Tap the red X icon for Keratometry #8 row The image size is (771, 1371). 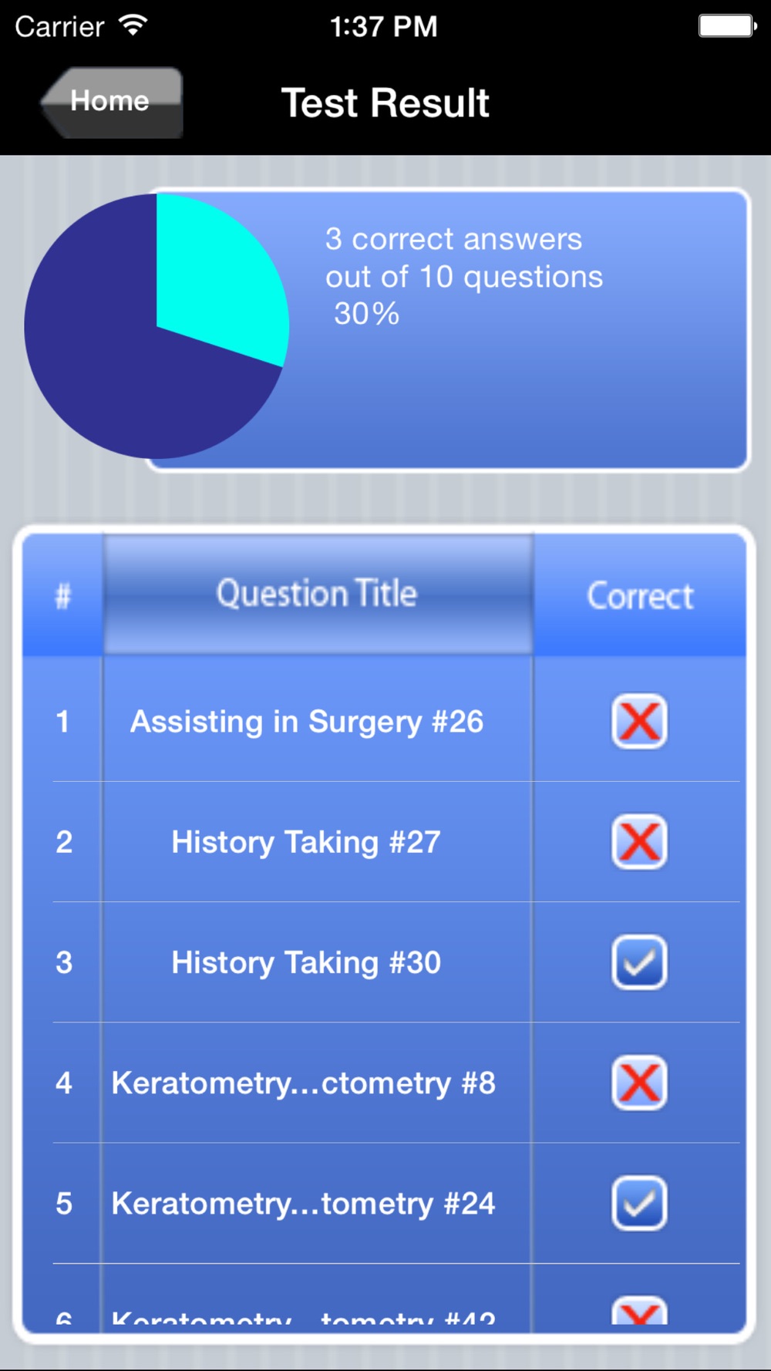pos(639,1083)
